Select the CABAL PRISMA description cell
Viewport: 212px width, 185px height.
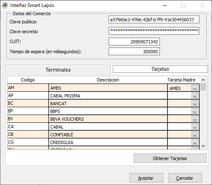coord(108,96)
